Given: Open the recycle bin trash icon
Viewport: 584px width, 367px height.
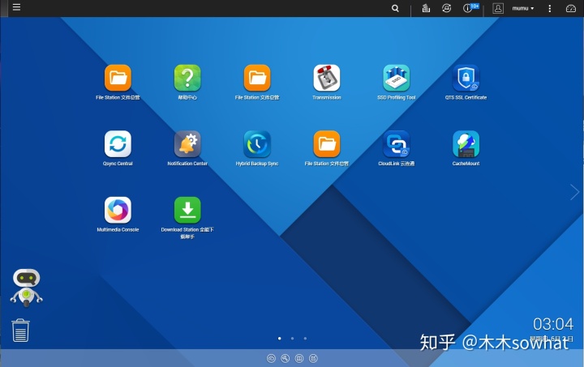Looking at the screenshot, I should (20, 331).
